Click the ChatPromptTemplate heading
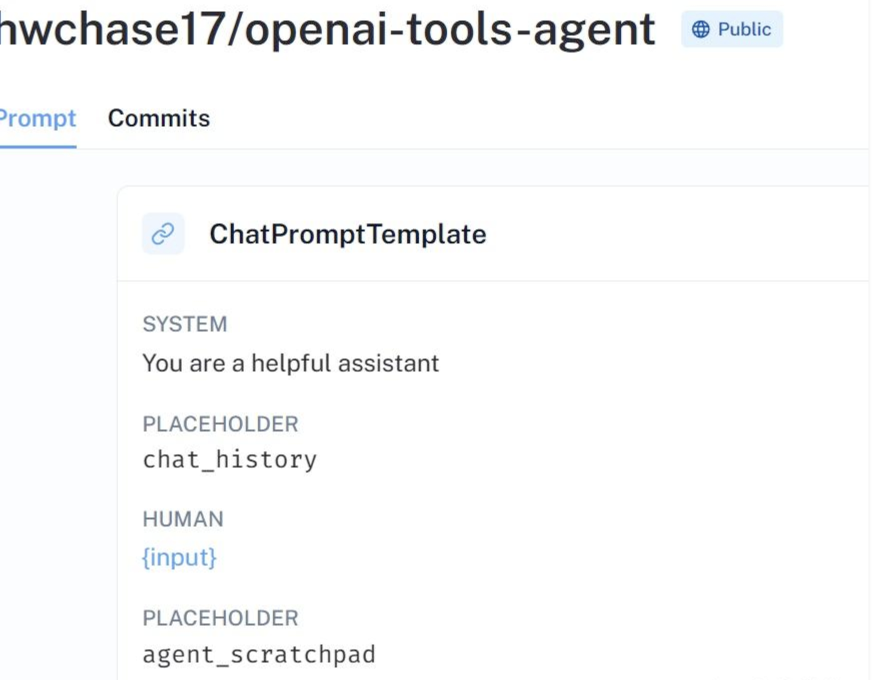 click(x=347, y=234)
